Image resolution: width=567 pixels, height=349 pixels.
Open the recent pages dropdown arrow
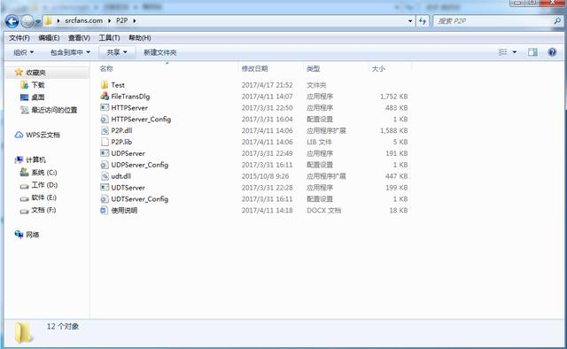point(38,22)
